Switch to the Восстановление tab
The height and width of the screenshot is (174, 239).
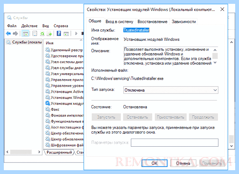(x=152, y=22)
